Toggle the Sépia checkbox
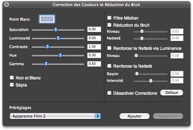This screenshot has height=130, width=193. tap(12, 85)
